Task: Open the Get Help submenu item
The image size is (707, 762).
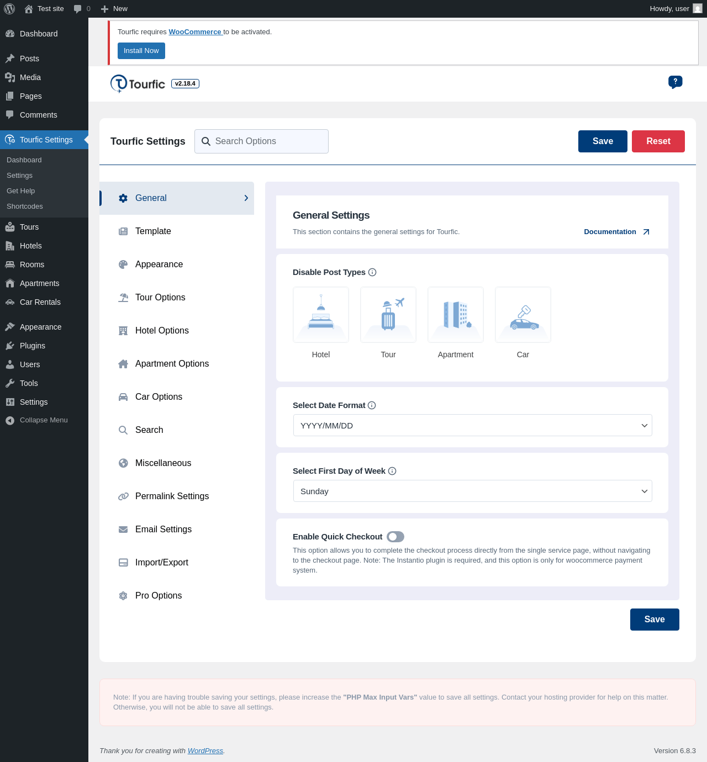Action: [44, 191]
